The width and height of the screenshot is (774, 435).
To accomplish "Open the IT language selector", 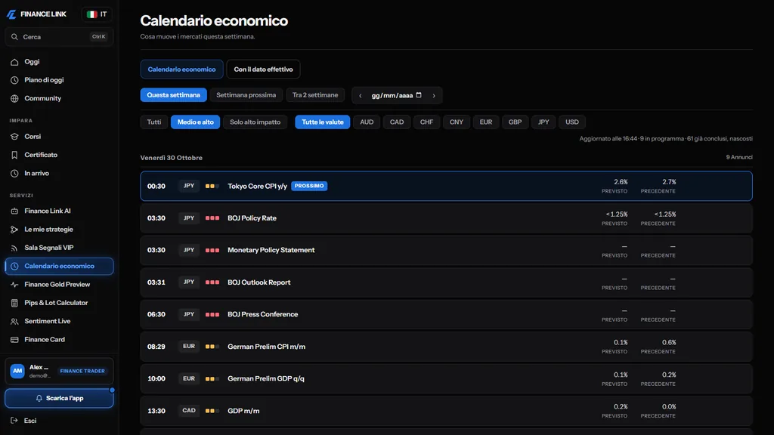I will pyautogui.click(x=97, y=14).
